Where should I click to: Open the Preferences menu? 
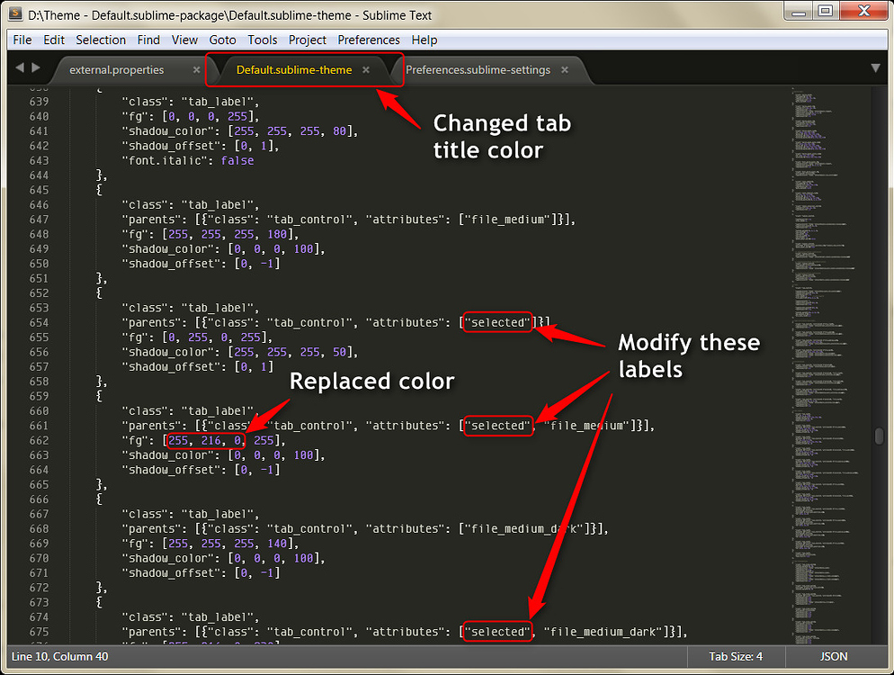tap(369, 40)
